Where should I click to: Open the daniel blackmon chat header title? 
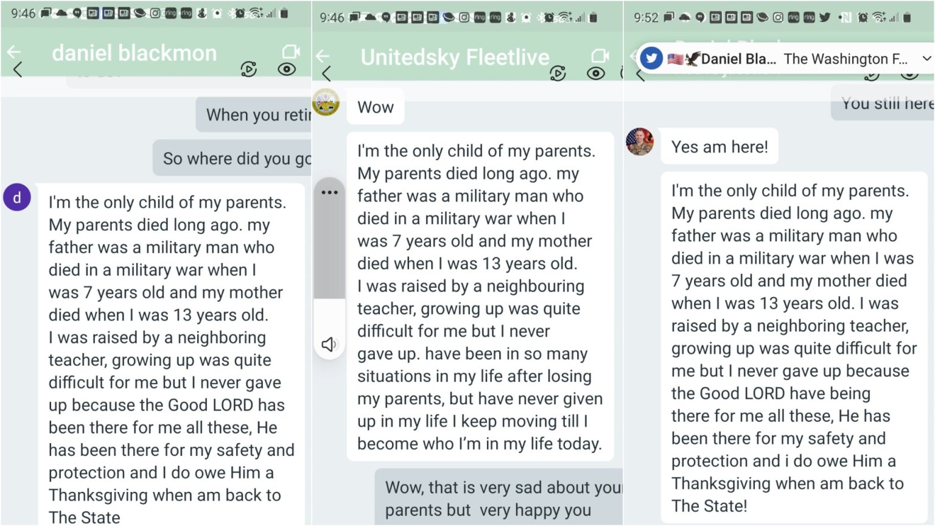coord(134,53)
